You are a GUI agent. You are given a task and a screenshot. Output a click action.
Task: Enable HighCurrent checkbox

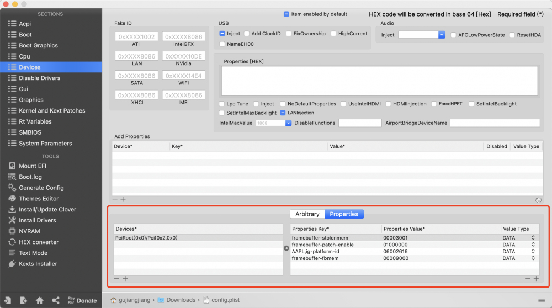[333, 34]
